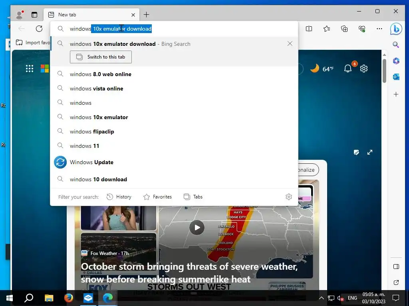The width and height of the screenshot is (409, 306).
Task: Filter search by History
Action: coord(119,197)
